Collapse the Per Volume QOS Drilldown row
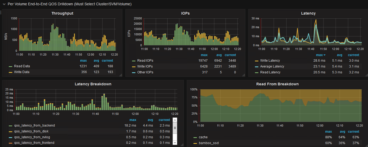This screenshot has width=368, height=147. [4, 4]
